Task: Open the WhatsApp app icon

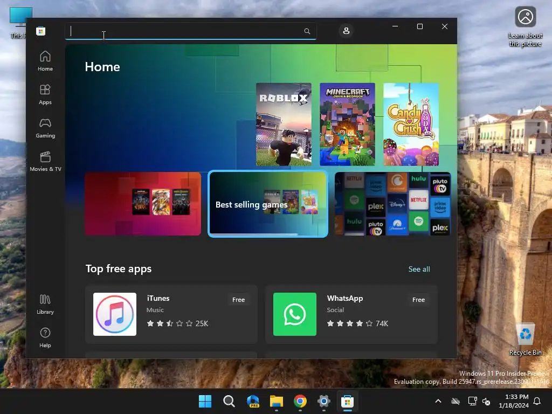Action: pos(295,314)
